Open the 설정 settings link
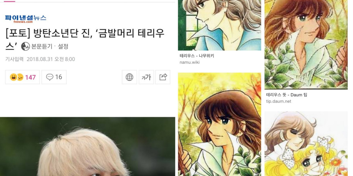 click(63, 46)
